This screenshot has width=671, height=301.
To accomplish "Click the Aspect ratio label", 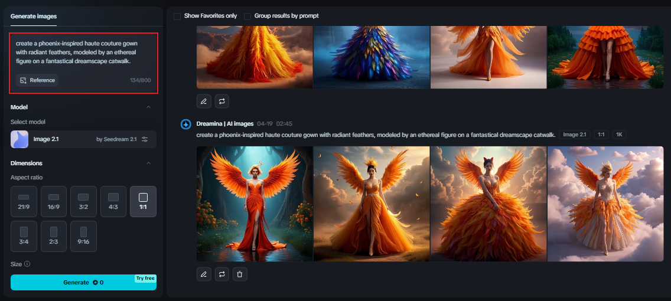I will 27,178.
